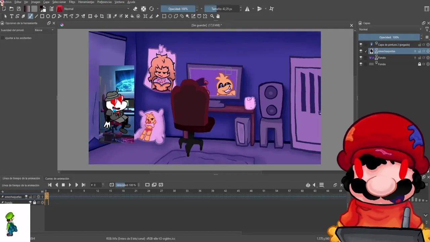Create a new document icon
430x242 pixels.
(4, 9)
